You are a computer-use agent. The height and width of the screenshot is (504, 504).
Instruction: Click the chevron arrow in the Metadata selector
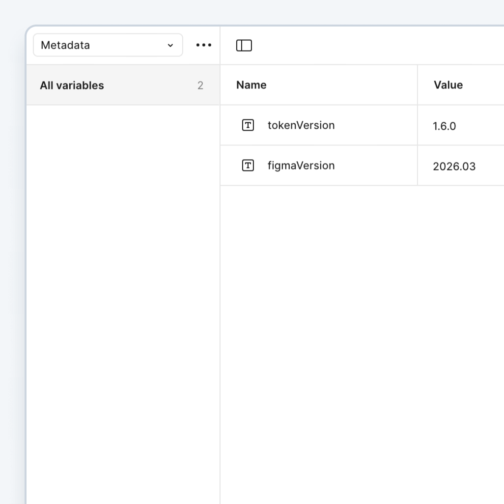[x=170, y=46]
